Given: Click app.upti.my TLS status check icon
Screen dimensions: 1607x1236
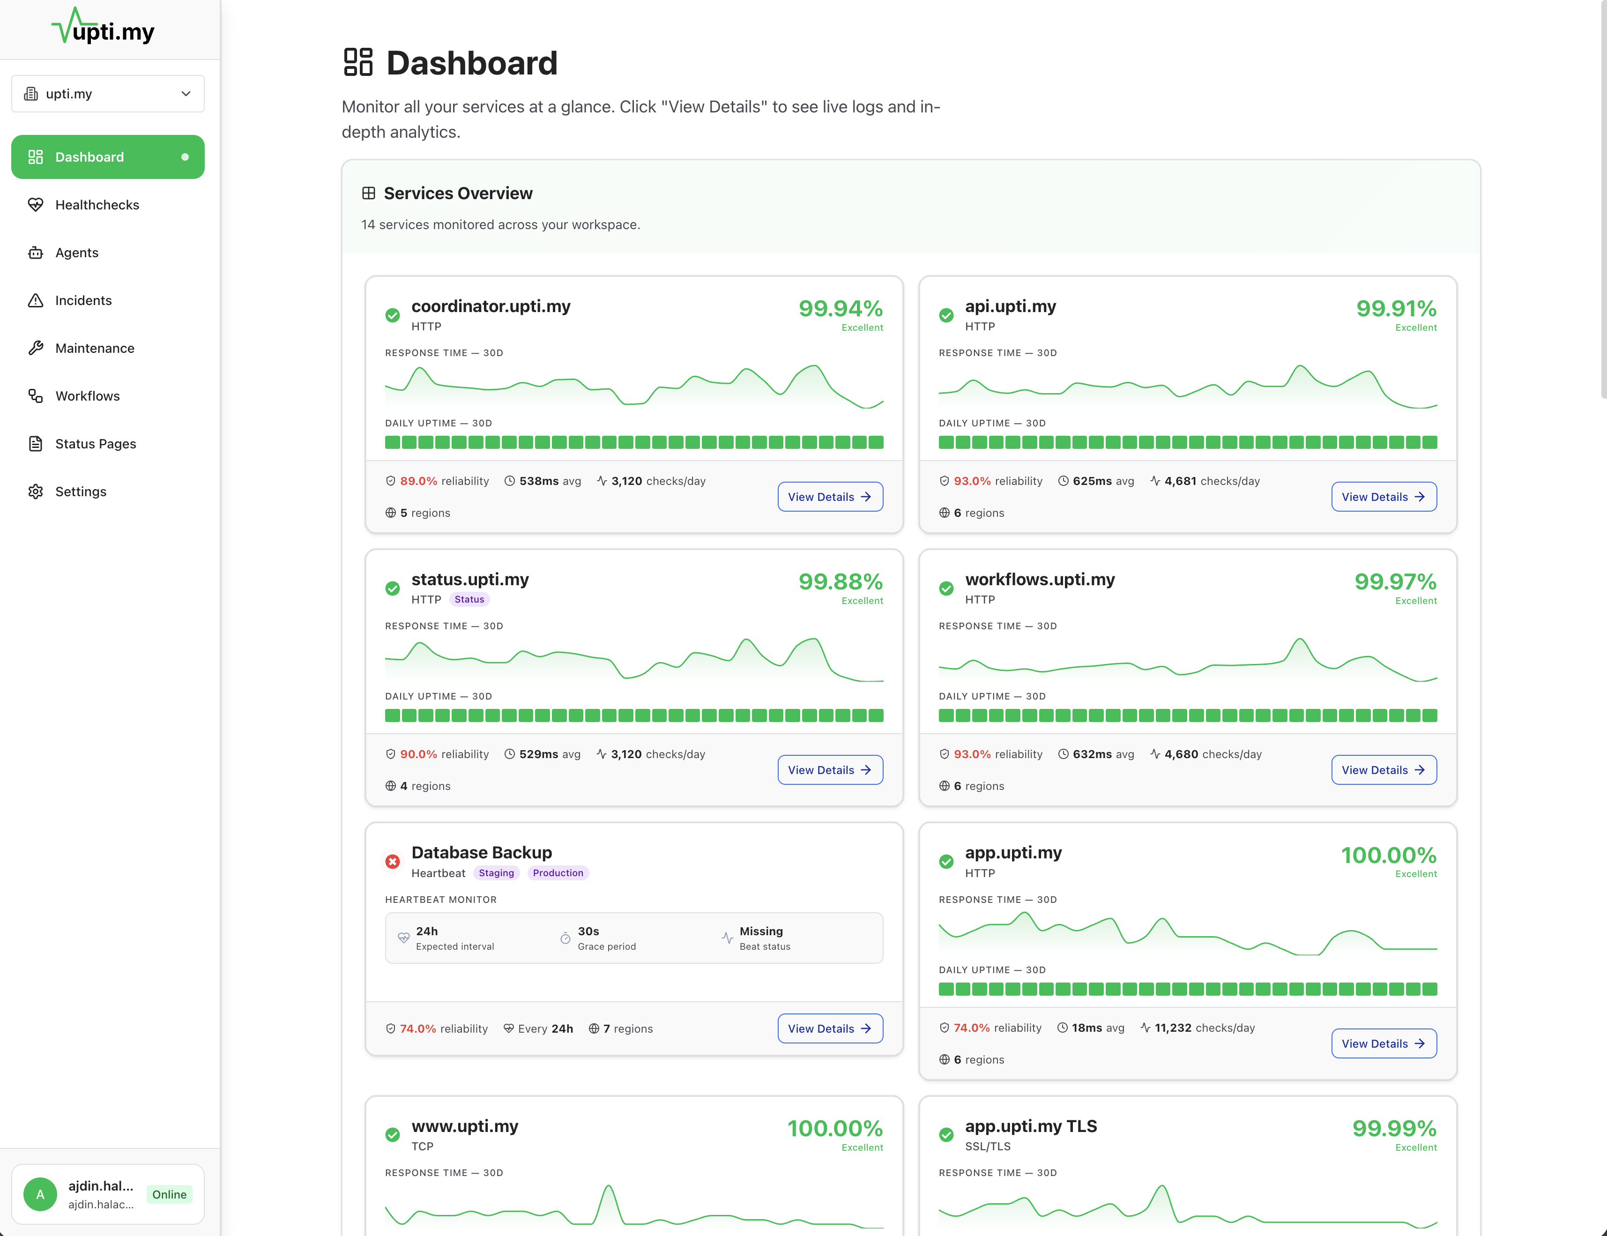Looking at the screenshot, I should click(946, 1134).
